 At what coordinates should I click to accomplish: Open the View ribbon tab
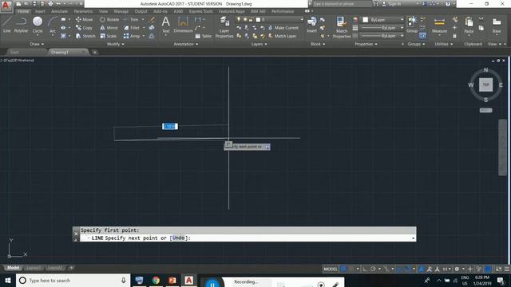(x=103, y=11)
